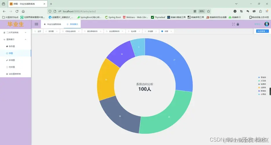
Task: Click the Firefox back arrow
Action: point(4,11)
